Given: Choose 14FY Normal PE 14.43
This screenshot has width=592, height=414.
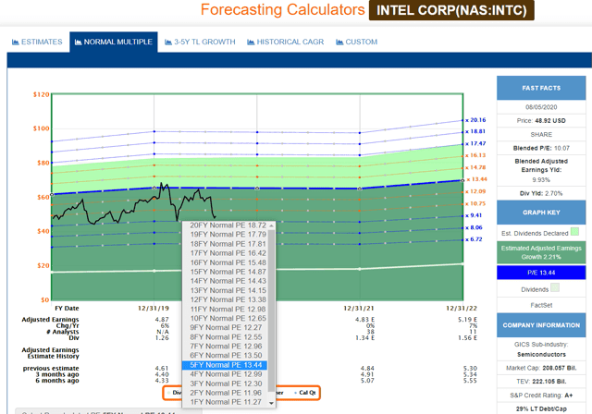Looking at the screenshot, I should click(x=228, y=281).
